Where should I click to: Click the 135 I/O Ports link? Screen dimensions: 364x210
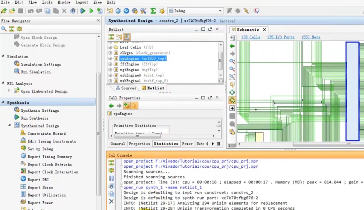click(280, 37)
